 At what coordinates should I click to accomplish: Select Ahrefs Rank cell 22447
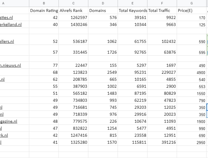[x=73, y=65]
